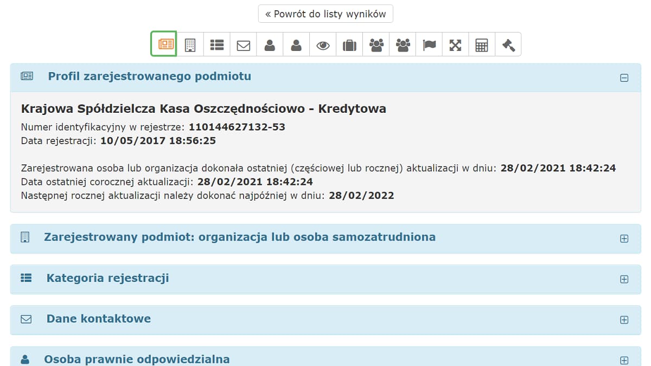Image resolution: width=651 pixels, height=366 pixels.
Task: Open the Kategoria rejestracji heading
Action: [108, 278]
